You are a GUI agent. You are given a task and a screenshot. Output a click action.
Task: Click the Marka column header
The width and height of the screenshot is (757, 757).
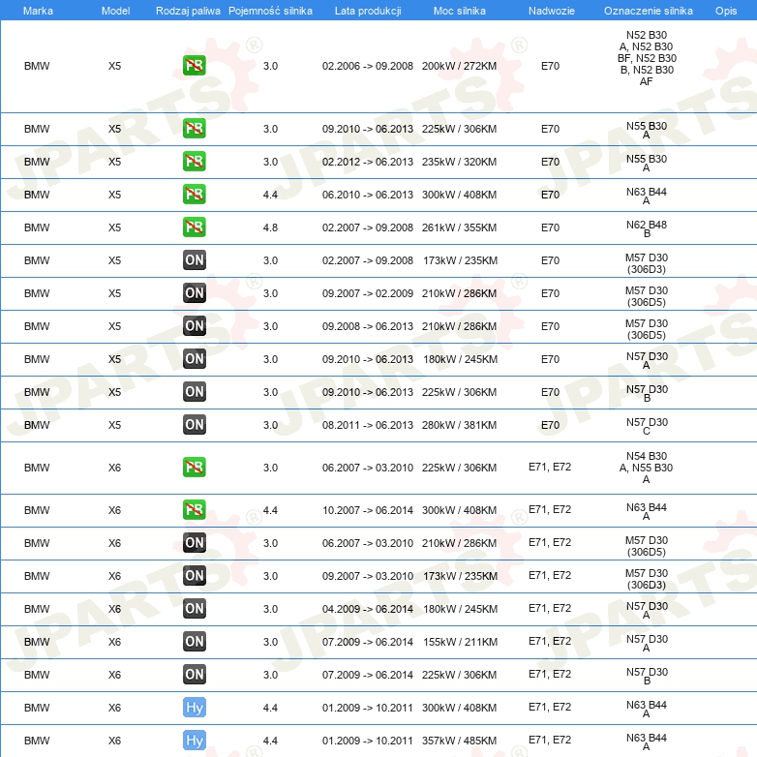[x=38, y=10]
